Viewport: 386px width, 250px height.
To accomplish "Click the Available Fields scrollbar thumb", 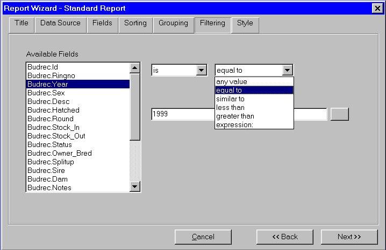I will point(134,107).
